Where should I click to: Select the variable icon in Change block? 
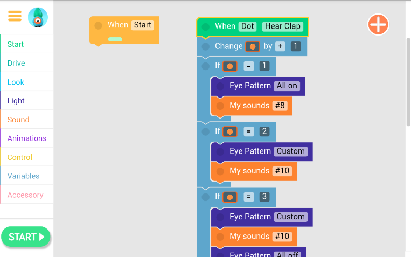click(253, 47)
